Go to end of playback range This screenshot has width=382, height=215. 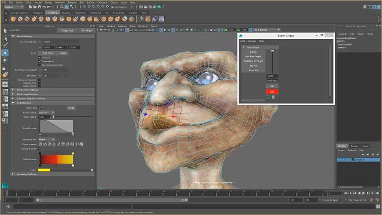[377, 193]
